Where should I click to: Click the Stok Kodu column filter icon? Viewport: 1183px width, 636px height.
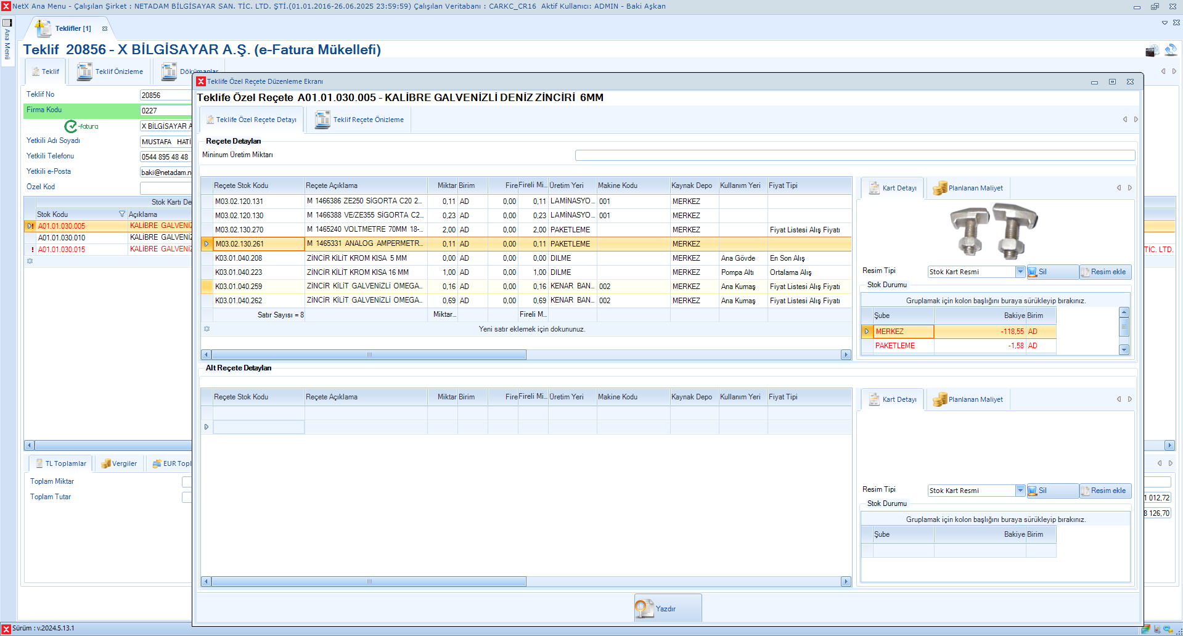121,214
